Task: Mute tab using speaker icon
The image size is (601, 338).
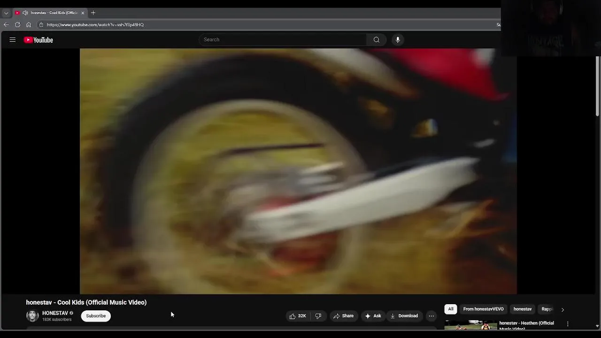Action: click(25, 13)
